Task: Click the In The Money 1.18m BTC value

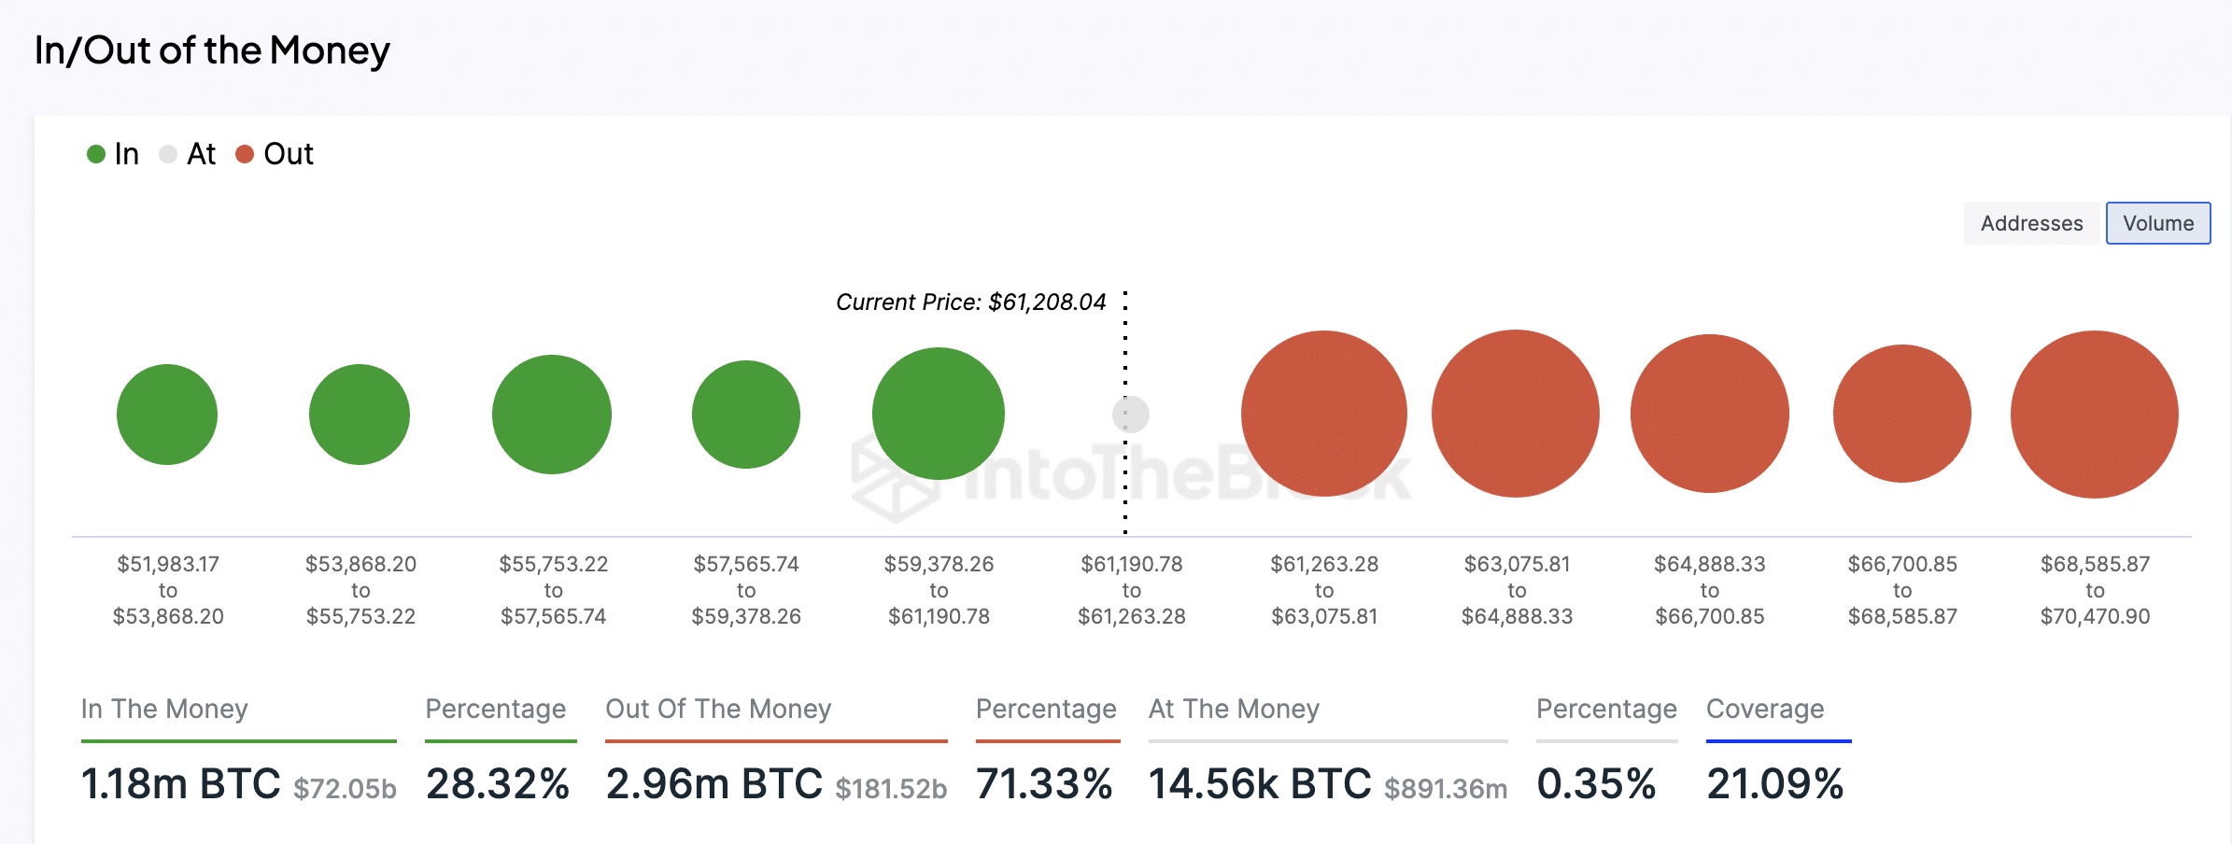Action: point(181,784)
